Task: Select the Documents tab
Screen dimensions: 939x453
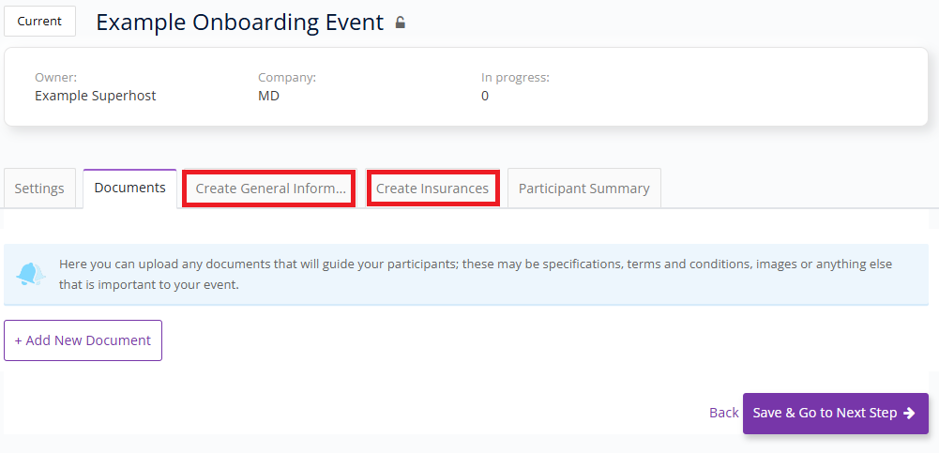Action: point(130,188)
